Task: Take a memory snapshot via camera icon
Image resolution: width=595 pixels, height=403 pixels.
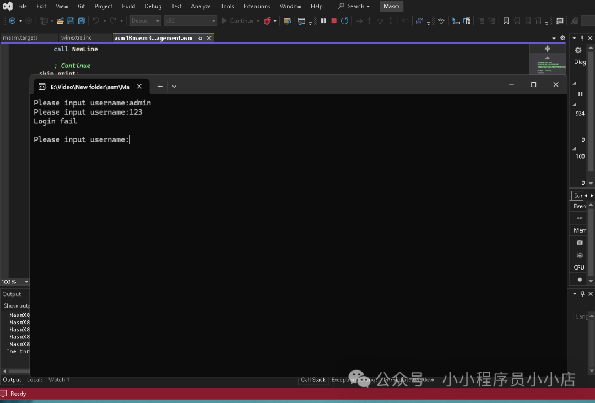Action: click(x=580, y=243)
